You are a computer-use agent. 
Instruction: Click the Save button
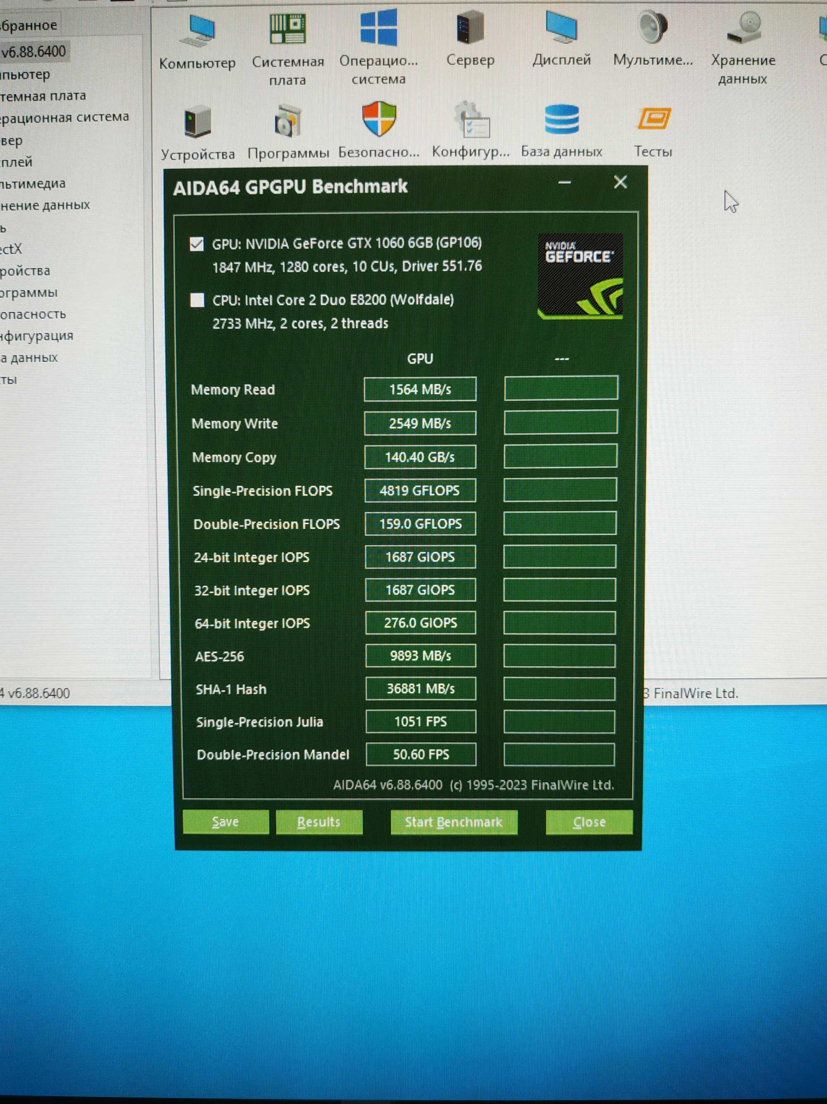click(226, 822)
